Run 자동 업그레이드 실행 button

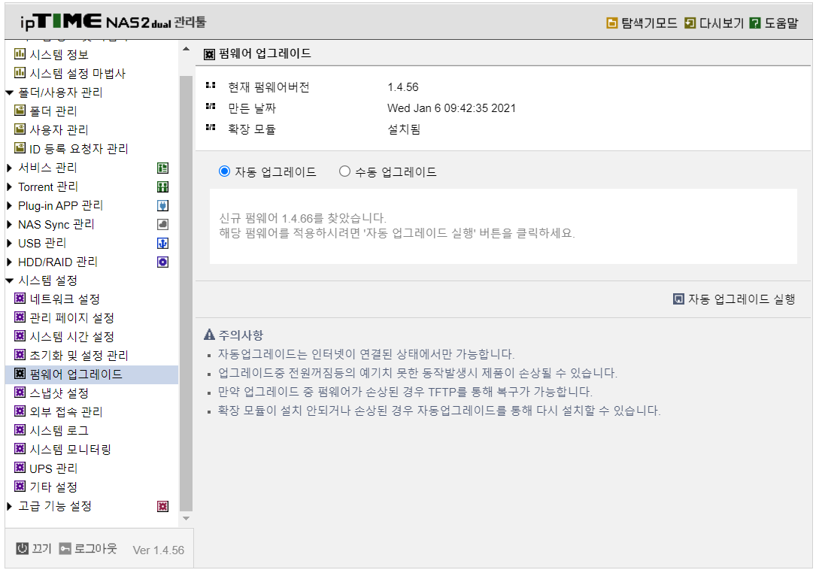tap(734, 299)
